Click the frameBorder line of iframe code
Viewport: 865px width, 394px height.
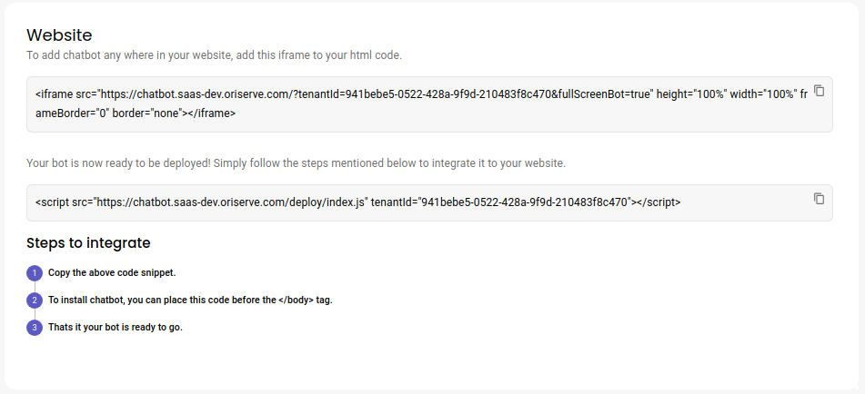coord(136,113)
